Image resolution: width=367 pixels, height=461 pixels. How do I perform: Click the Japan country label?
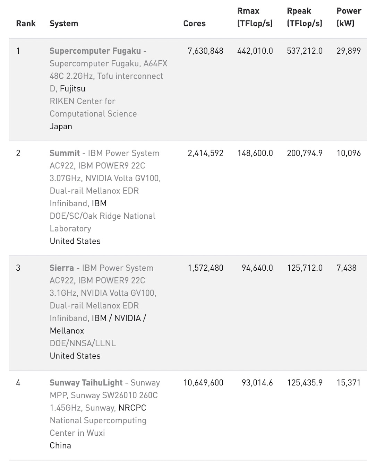tap(61, 126)
